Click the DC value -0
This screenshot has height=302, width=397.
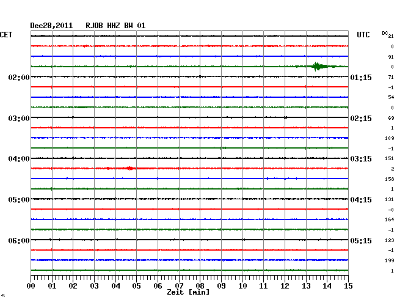coord(391,210)
